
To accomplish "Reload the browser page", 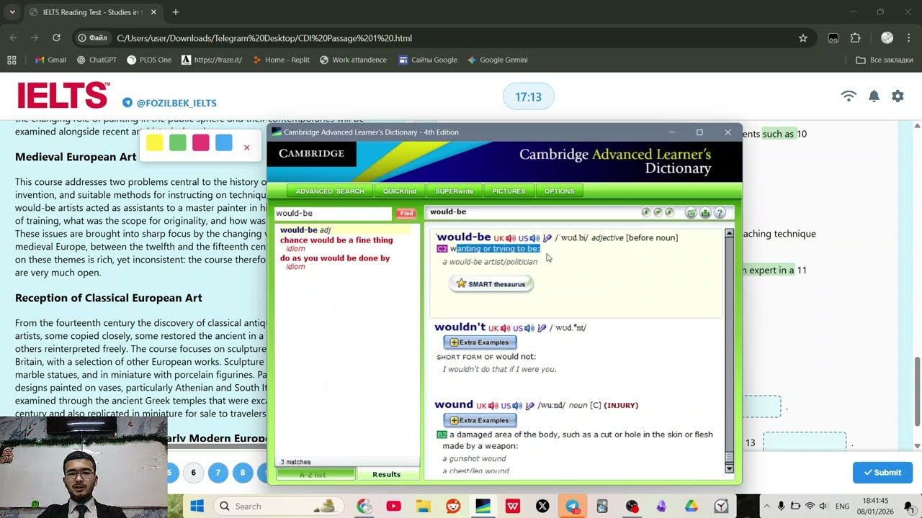I will 55,38.
